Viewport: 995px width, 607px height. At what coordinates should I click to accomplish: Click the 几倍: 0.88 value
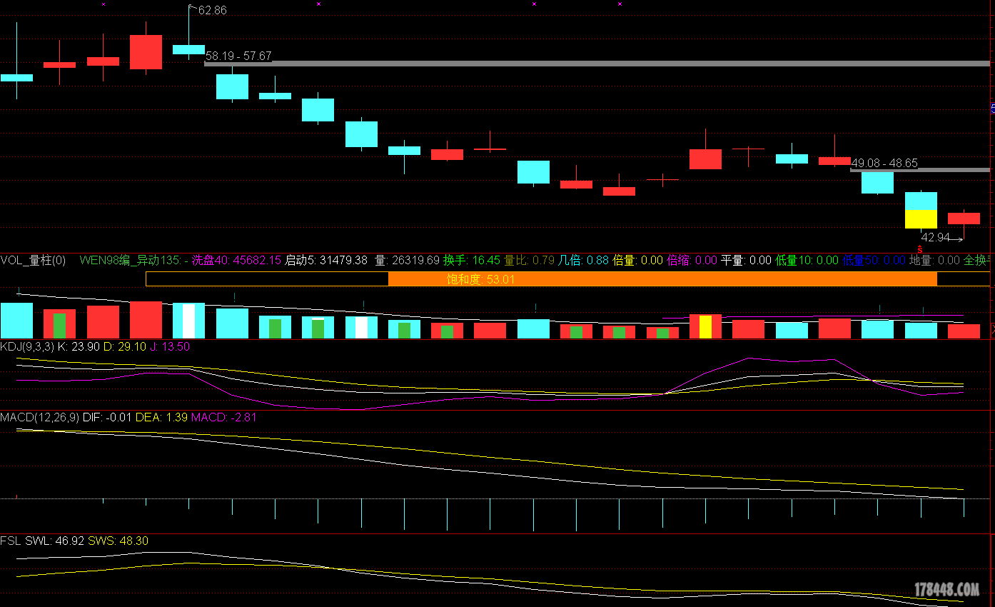coord(583,261)
